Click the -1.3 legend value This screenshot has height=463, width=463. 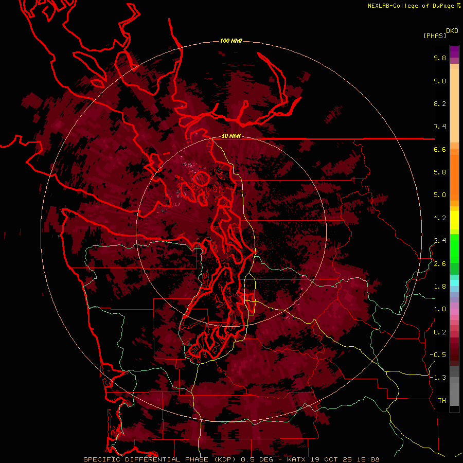point(438,378)
